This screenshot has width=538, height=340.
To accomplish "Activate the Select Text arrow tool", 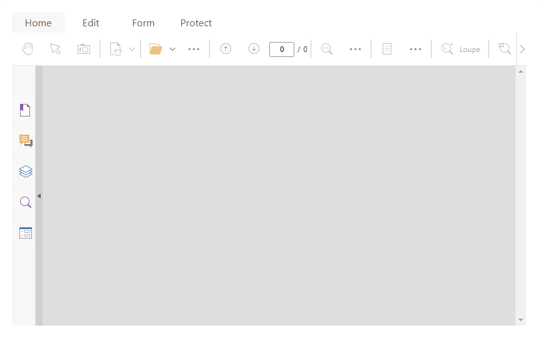I will [56, 49].
